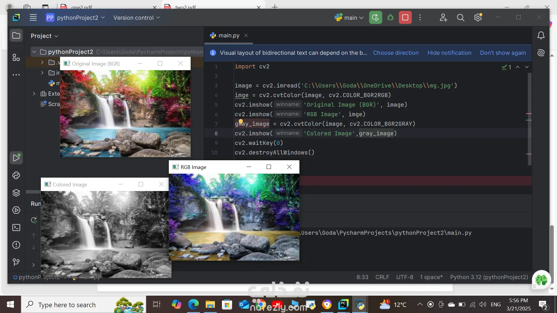Open the Notifications bell panel
557x313 pixels.
(x=541, y=35)
